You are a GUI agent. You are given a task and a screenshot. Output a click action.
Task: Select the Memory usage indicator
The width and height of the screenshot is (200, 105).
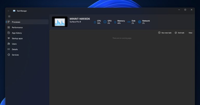(119, 22)
